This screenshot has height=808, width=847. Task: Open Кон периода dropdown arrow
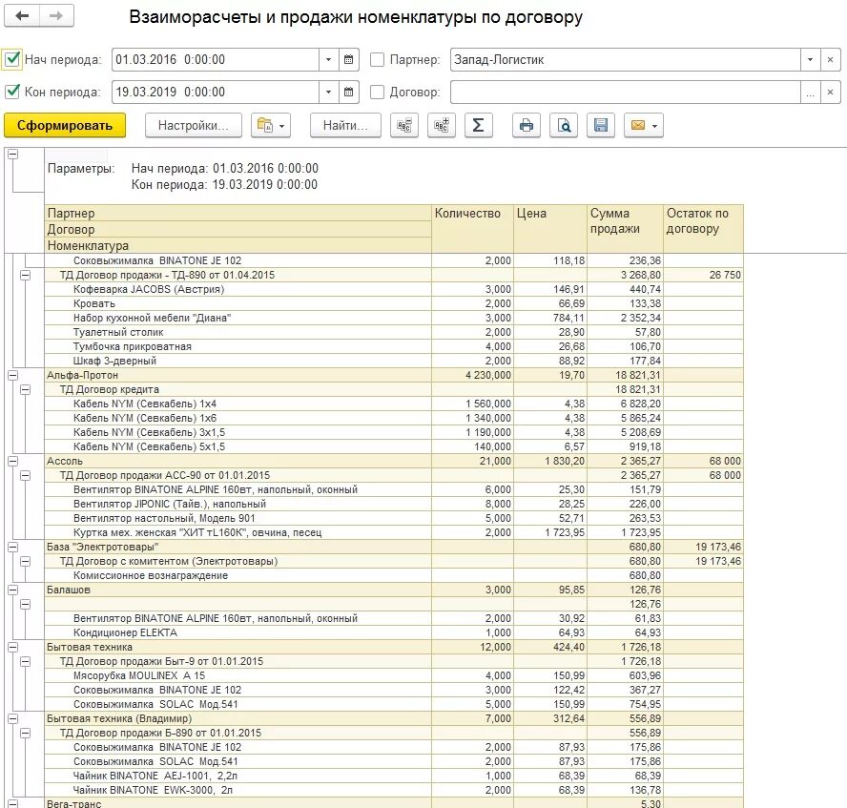click(328, 92)
